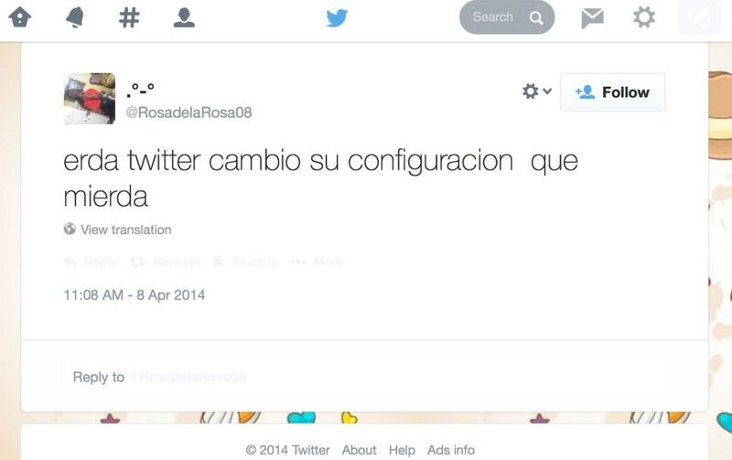Open the tweet timestamp 8 Apr 2014
Screen dimensions: 732x460
[x=134, y=294]
